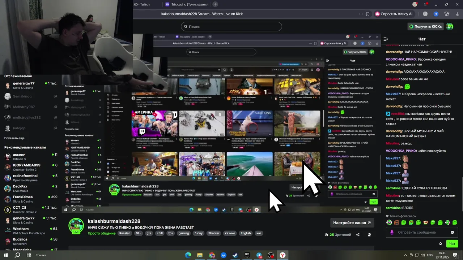This screenshot has width=463, height=260.
Task: Open File Explorer from the taskbar
Action: tap(200, 255)
